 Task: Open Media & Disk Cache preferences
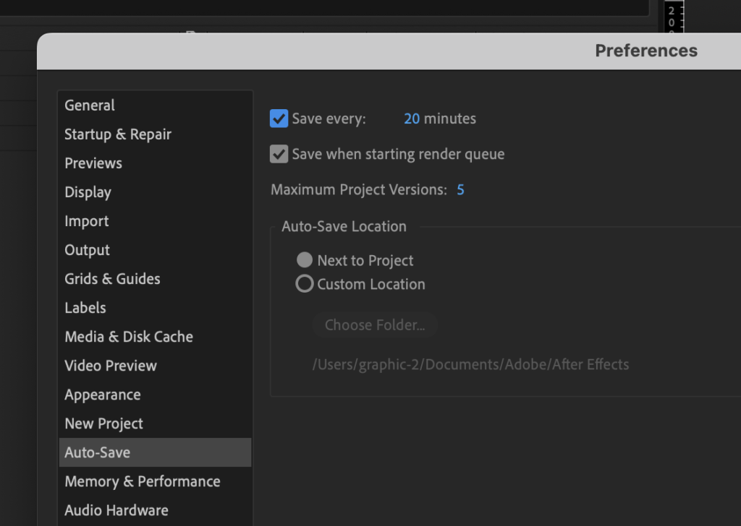coord(129,337)
